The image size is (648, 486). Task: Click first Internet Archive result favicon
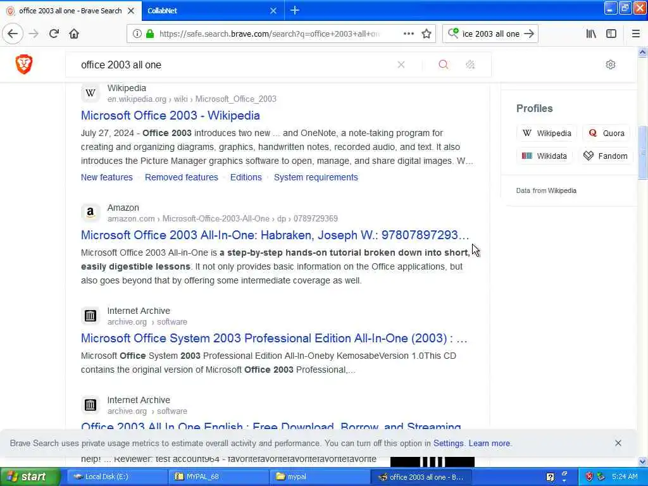click(x=90, y=316)
